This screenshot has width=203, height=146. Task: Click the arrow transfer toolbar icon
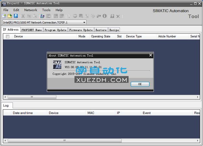point(99,16)
